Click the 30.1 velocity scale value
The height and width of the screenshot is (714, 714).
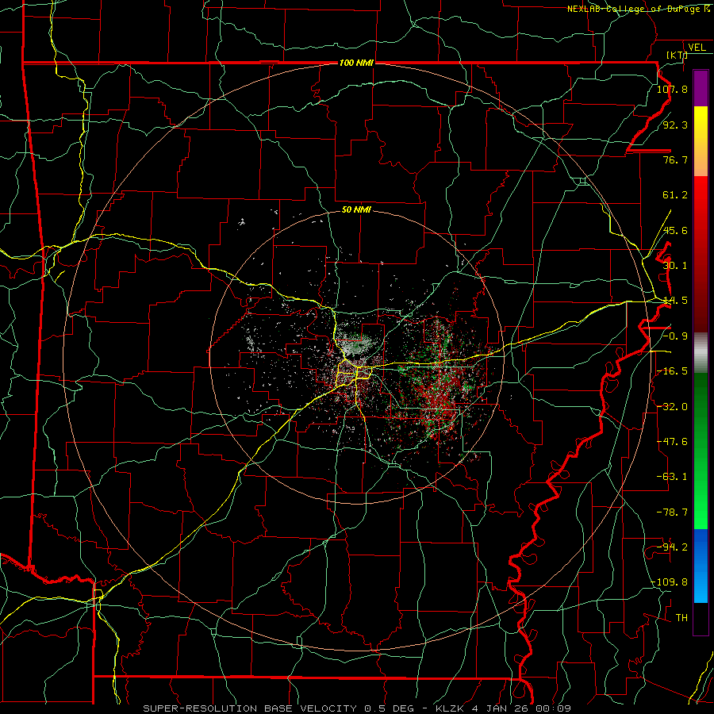tap(675, 266)
